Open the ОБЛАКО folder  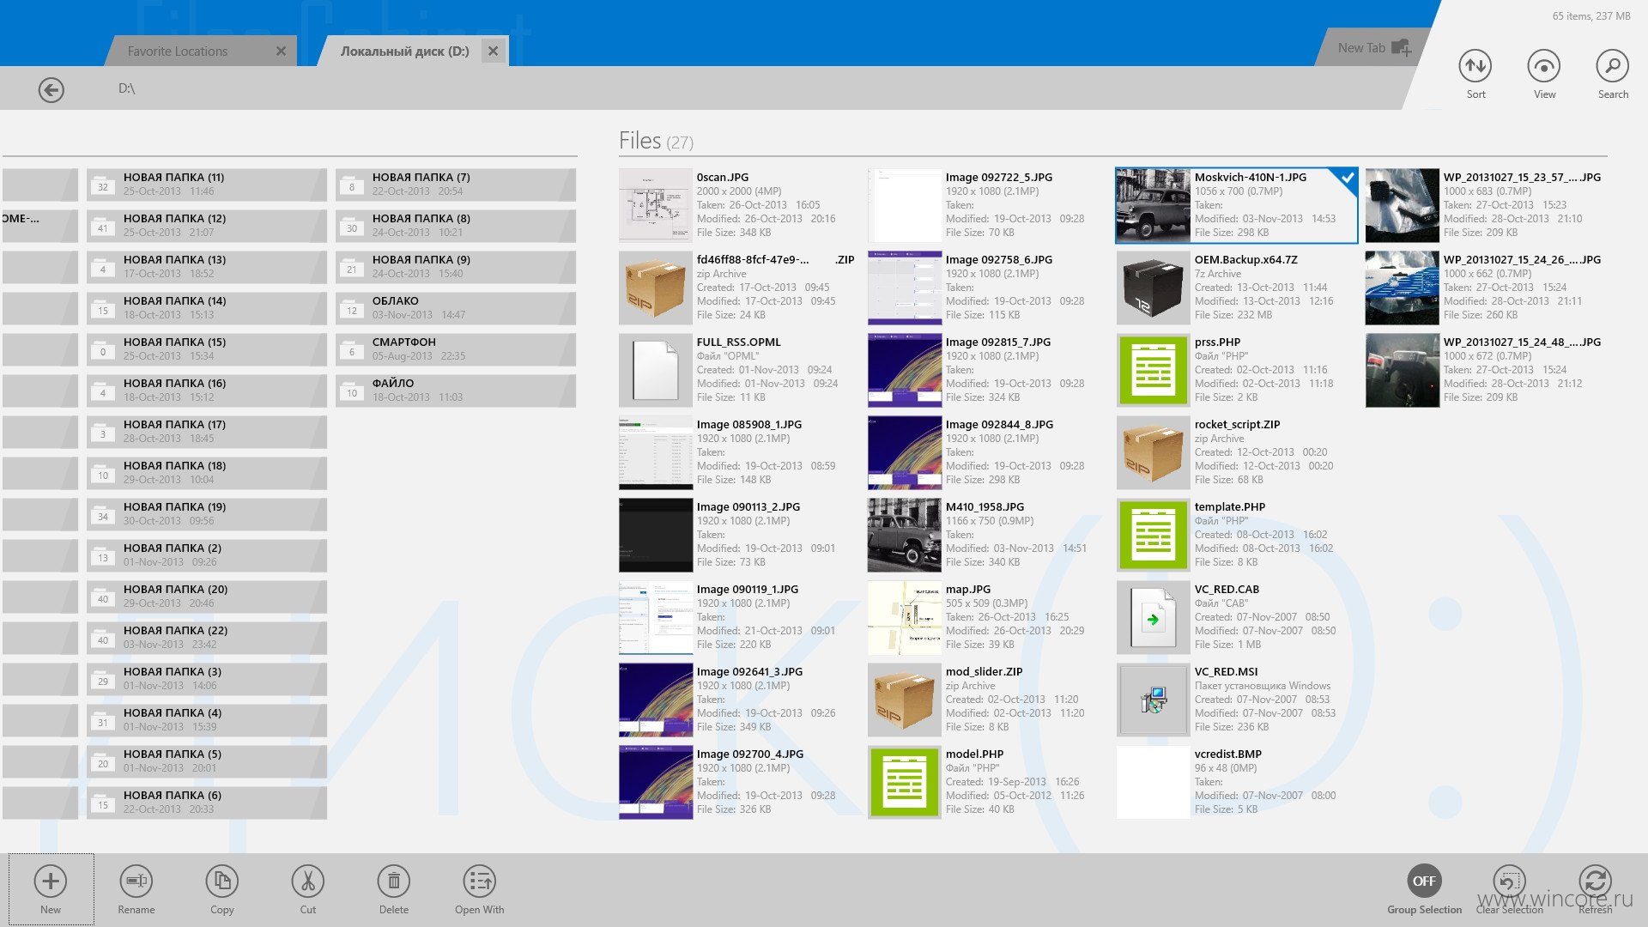pos(456,308)
